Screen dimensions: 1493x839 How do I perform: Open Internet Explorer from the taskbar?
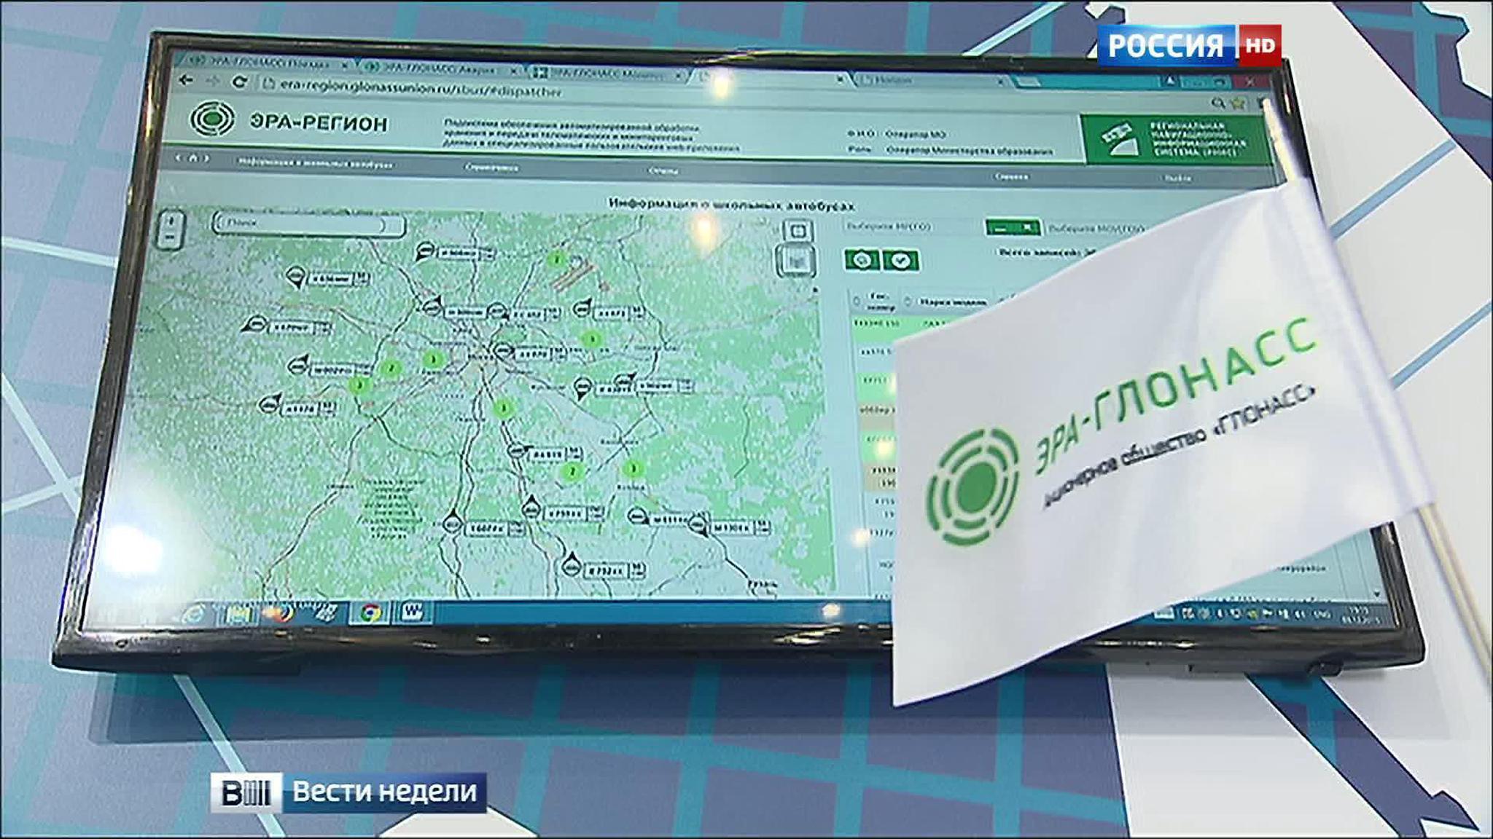192,613
